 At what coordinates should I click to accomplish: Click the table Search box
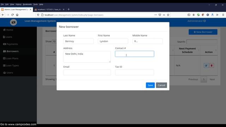coord(202,42)
